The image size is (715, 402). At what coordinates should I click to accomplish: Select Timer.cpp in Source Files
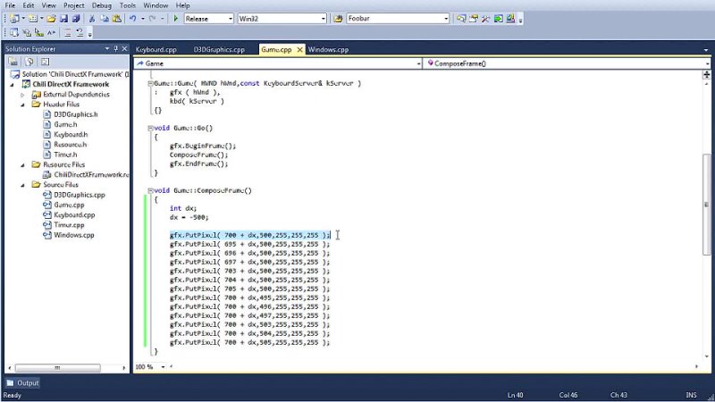click(x=69, y=225)
